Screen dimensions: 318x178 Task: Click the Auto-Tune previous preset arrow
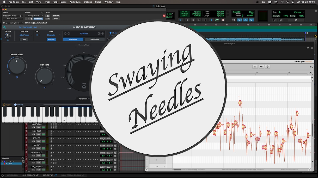(65, 33)
